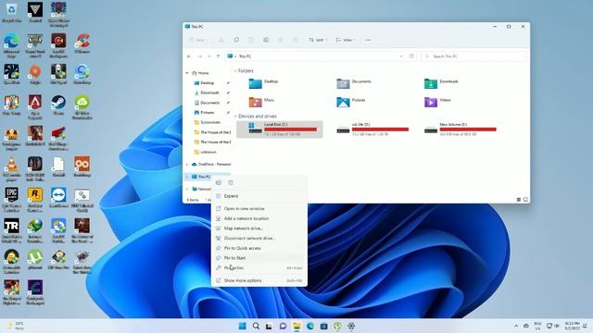Screen dimensions: 593x333
Task: Select the Rockstar Games Launcher desktop icon
Action: click(x=35, y=200)
